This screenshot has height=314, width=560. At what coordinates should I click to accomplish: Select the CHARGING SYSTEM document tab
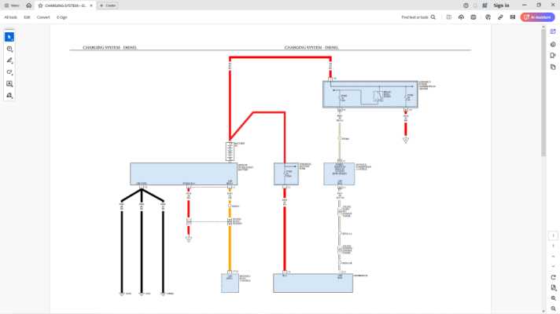point(65,5)
